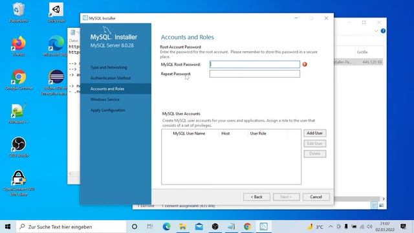The width and height of the screenshot is (414, 233).
Task: Click the Add User button
Action: coord(315,133)
